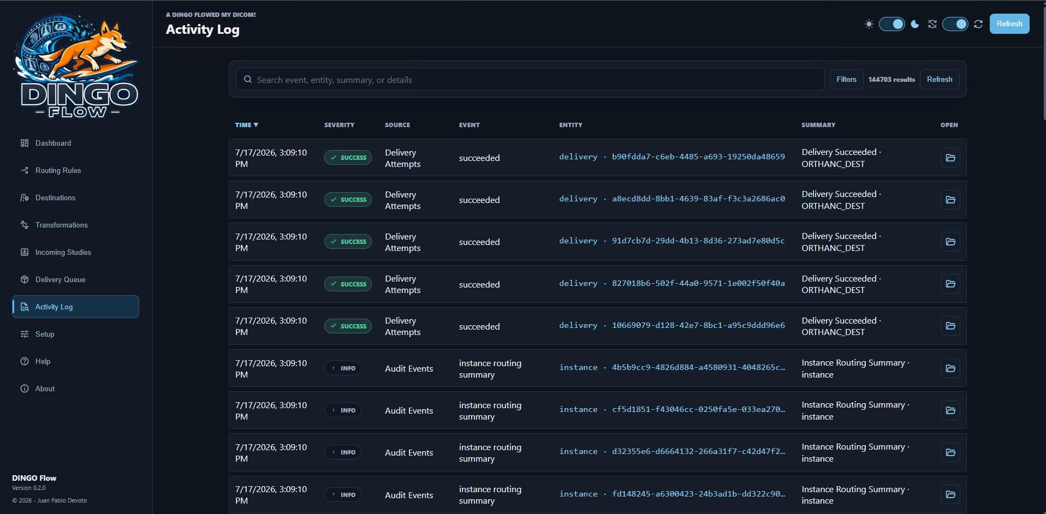Click SUCCESS badge in b90fdda7 row
Viewport: 1046px width, 514px height.
click(x=348, y=158)
